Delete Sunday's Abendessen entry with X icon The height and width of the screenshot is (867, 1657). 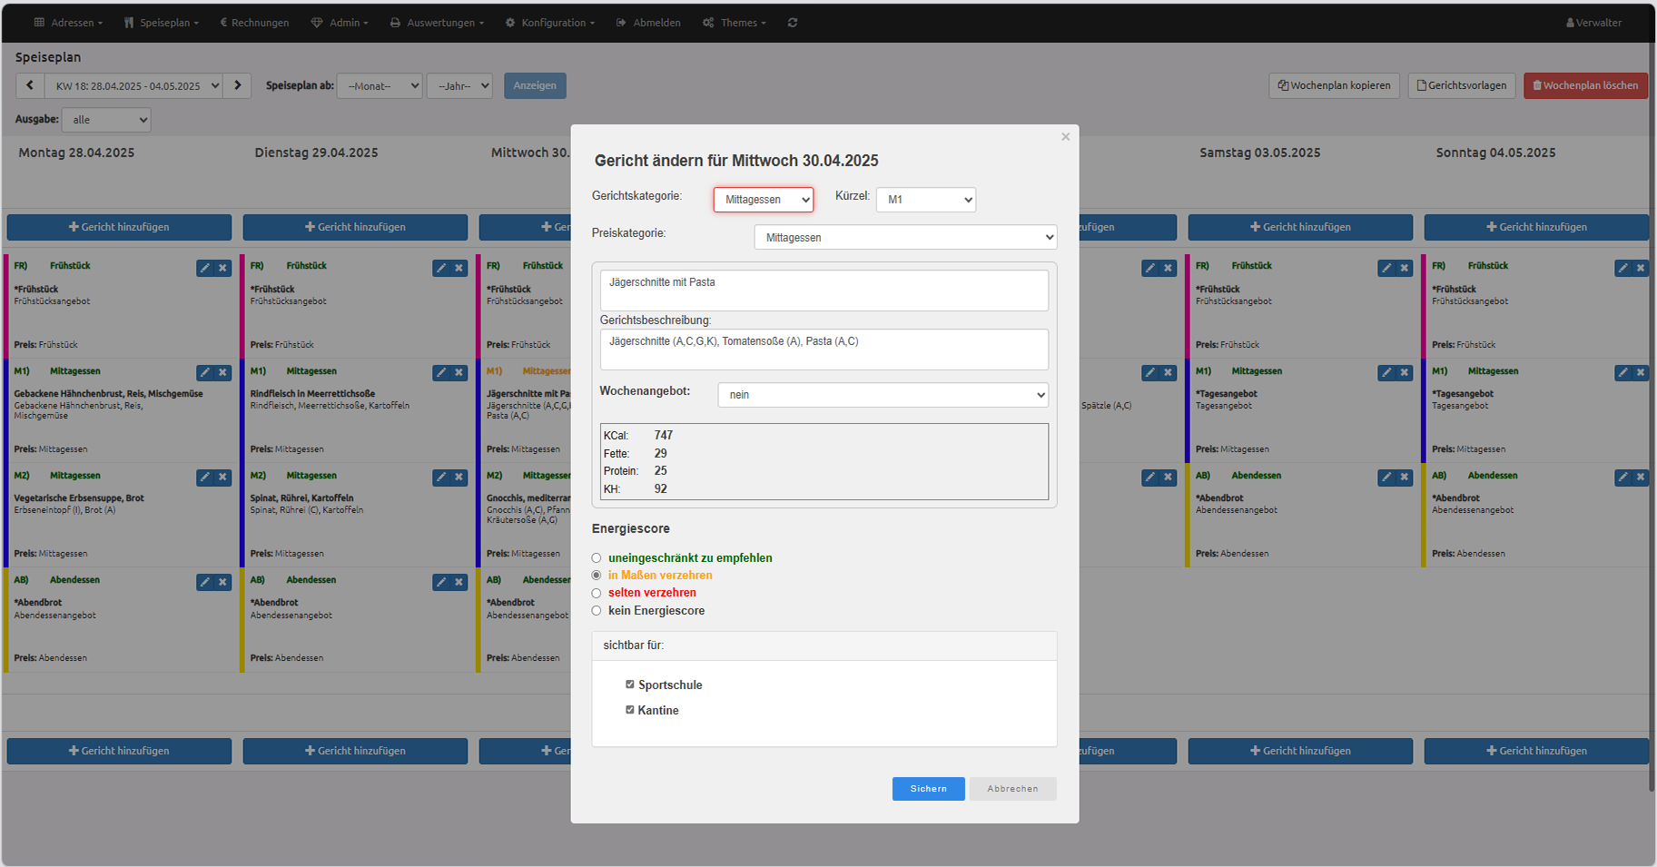coord(1641,478)
